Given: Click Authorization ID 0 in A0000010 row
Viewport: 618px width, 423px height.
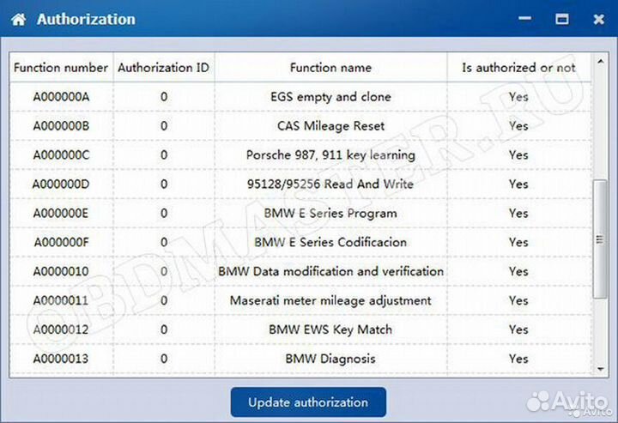Looking at the screenshot, I should click(164, 271).
